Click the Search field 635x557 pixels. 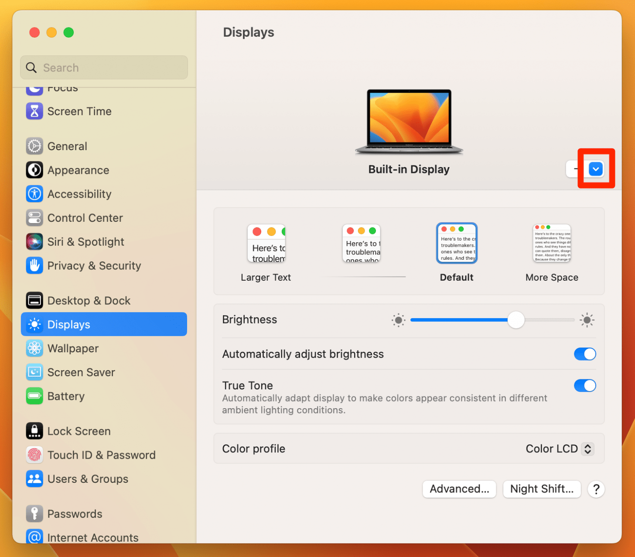103,67
